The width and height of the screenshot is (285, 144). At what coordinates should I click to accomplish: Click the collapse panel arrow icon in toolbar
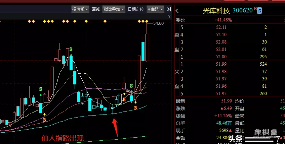(x=169, y=9)
